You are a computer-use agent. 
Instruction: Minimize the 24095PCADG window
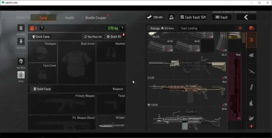click(x=252, y=3)
